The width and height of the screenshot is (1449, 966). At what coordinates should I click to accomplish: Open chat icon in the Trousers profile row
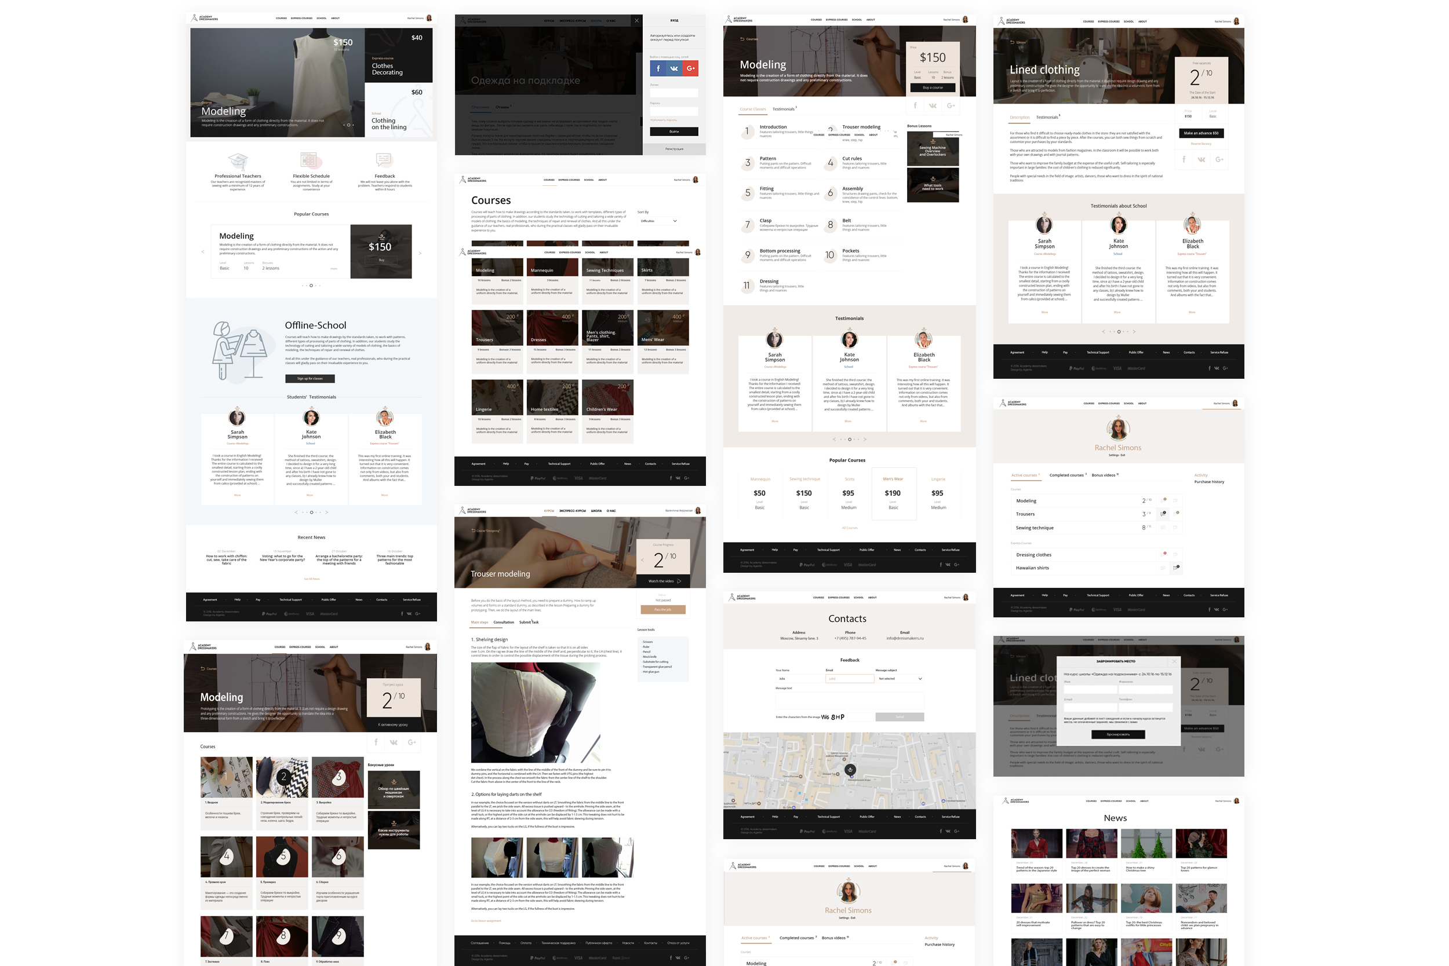pyautogui.click(x=1163, y=513)
